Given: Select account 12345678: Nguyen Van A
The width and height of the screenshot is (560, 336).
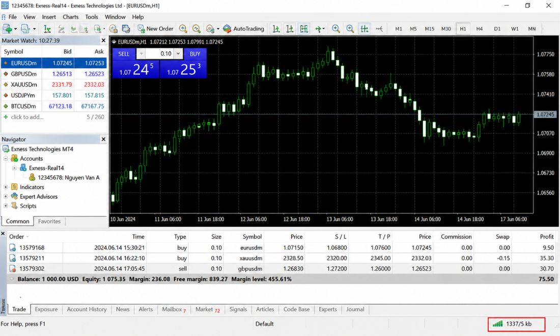Looking at the screenshot, I should 69,178.
